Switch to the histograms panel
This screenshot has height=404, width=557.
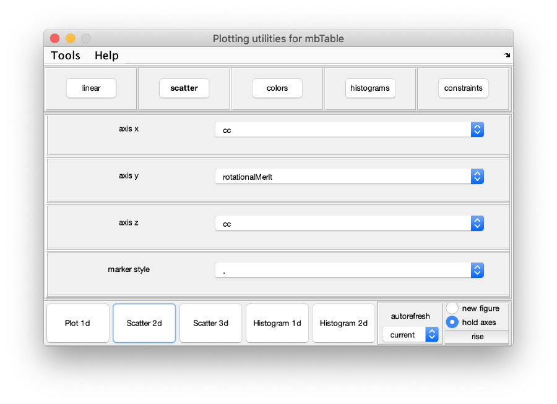click(x=369, y=88)
